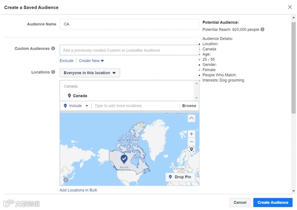Click the Create Audience button

coord(273,203)
